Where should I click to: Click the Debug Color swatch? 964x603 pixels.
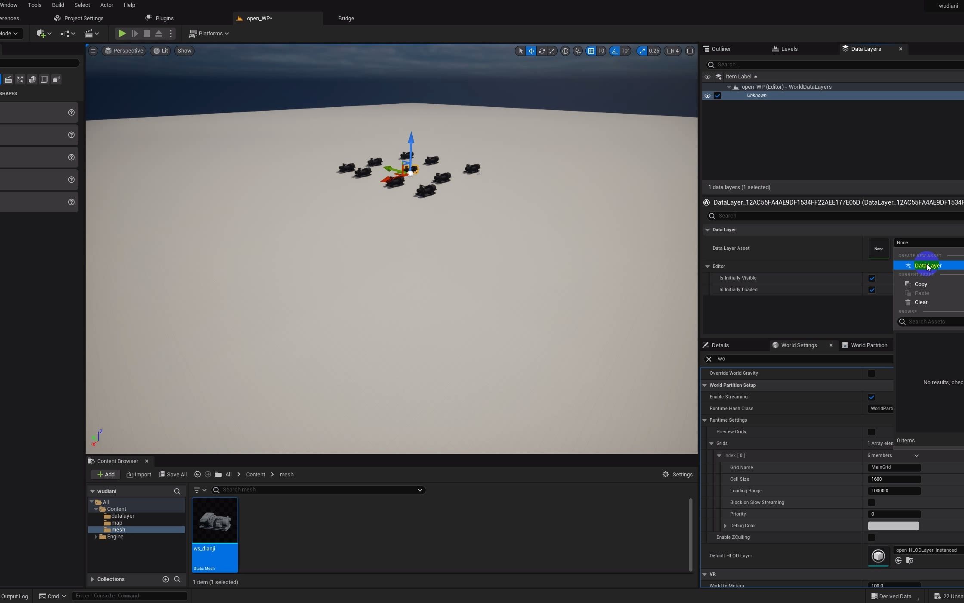(893, 526)
